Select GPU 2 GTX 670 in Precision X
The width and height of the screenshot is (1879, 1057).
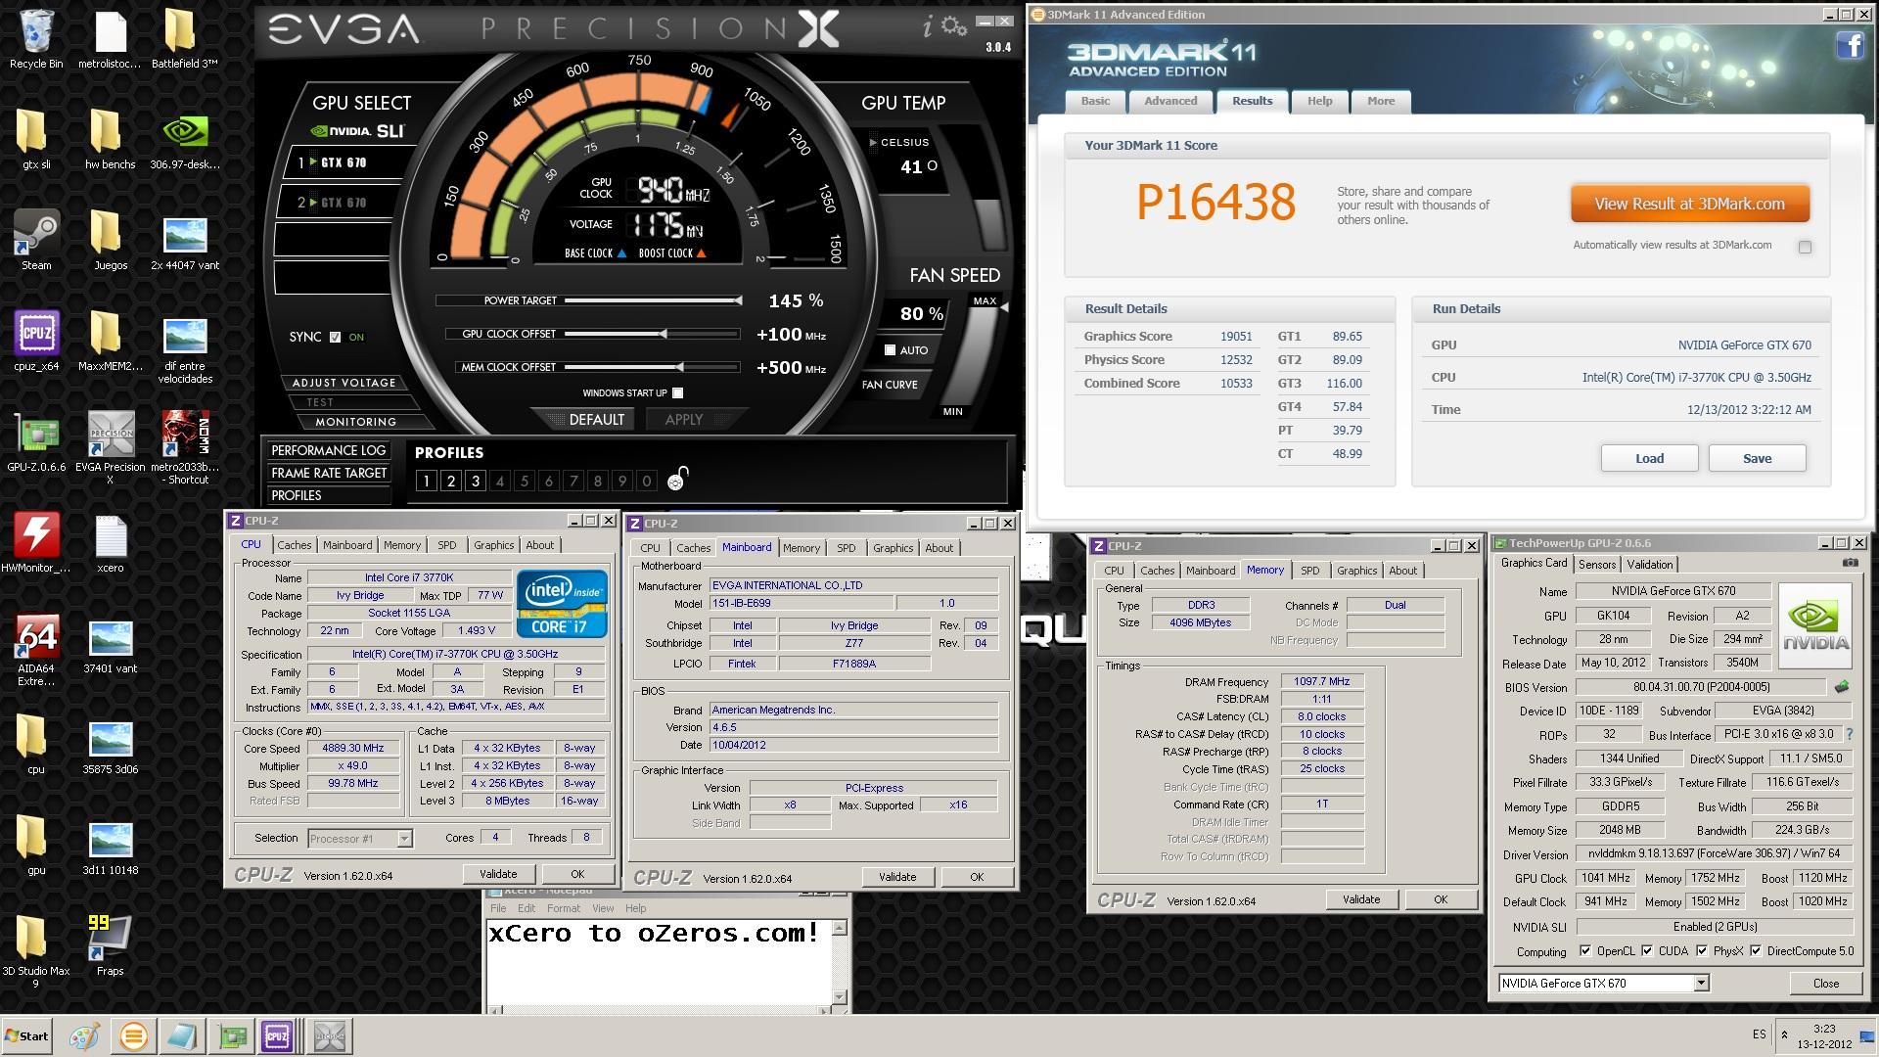tap(338, 202)
